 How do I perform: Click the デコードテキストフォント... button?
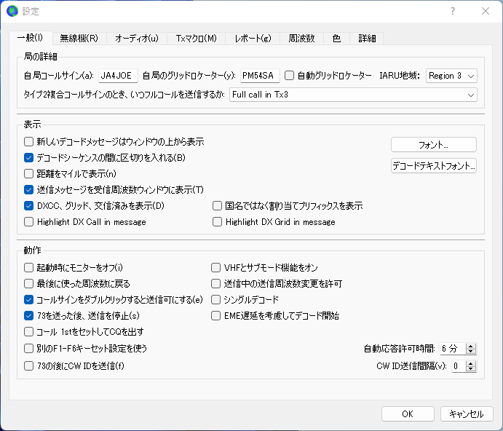pyautogui.click(x=433, y=165)
